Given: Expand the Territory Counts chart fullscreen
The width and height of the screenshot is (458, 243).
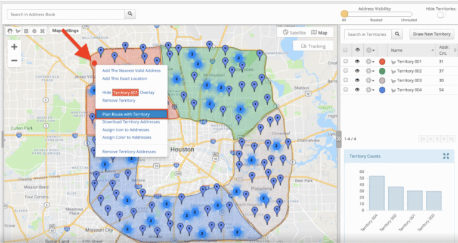Looking at the screenshot, I should click(x=445, y=156).
